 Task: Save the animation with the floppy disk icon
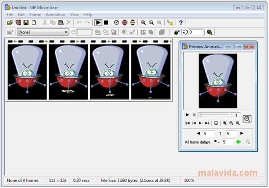[26, 22]
